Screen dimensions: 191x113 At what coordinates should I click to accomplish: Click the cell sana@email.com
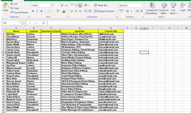tap(111, 110)
